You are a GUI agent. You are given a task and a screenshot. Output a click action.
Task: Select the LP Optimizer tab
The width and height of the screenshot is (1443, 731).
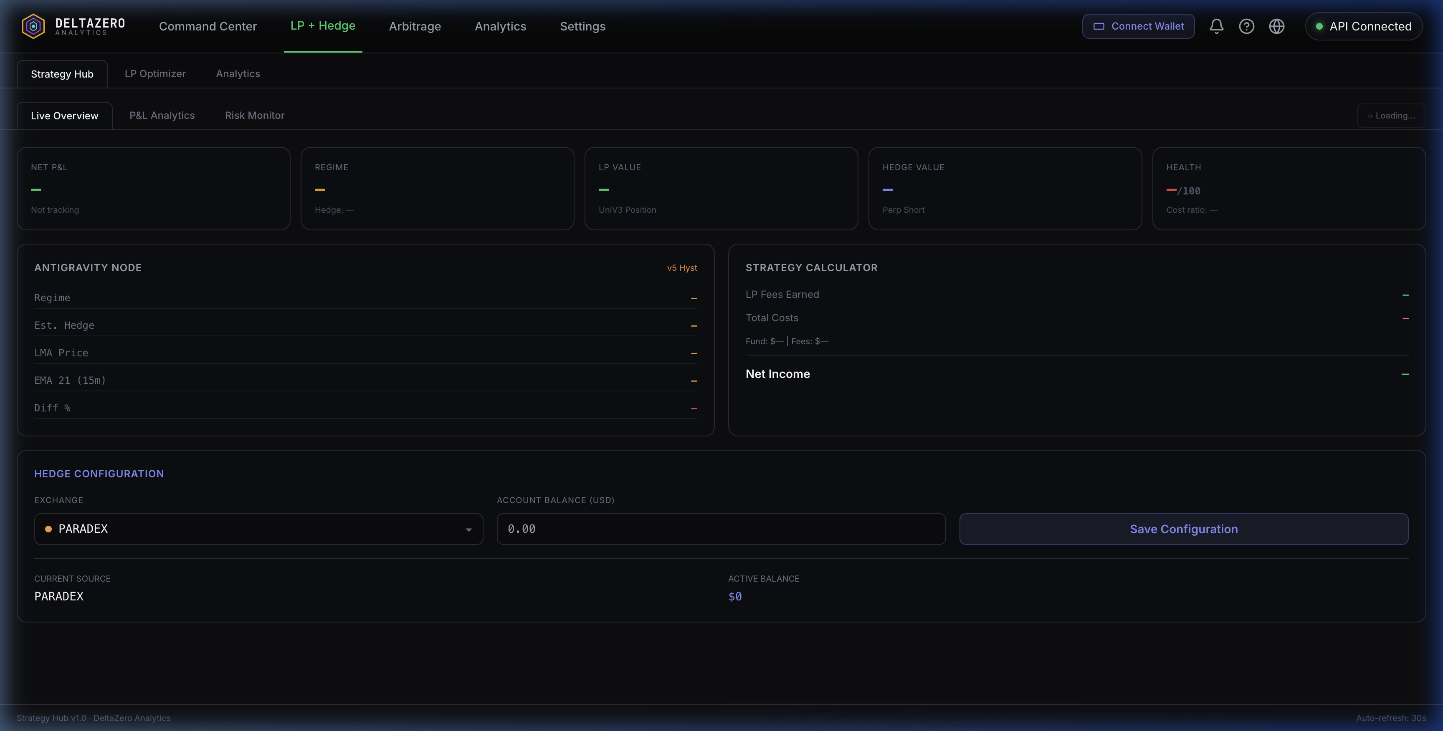tap(155, 73)
